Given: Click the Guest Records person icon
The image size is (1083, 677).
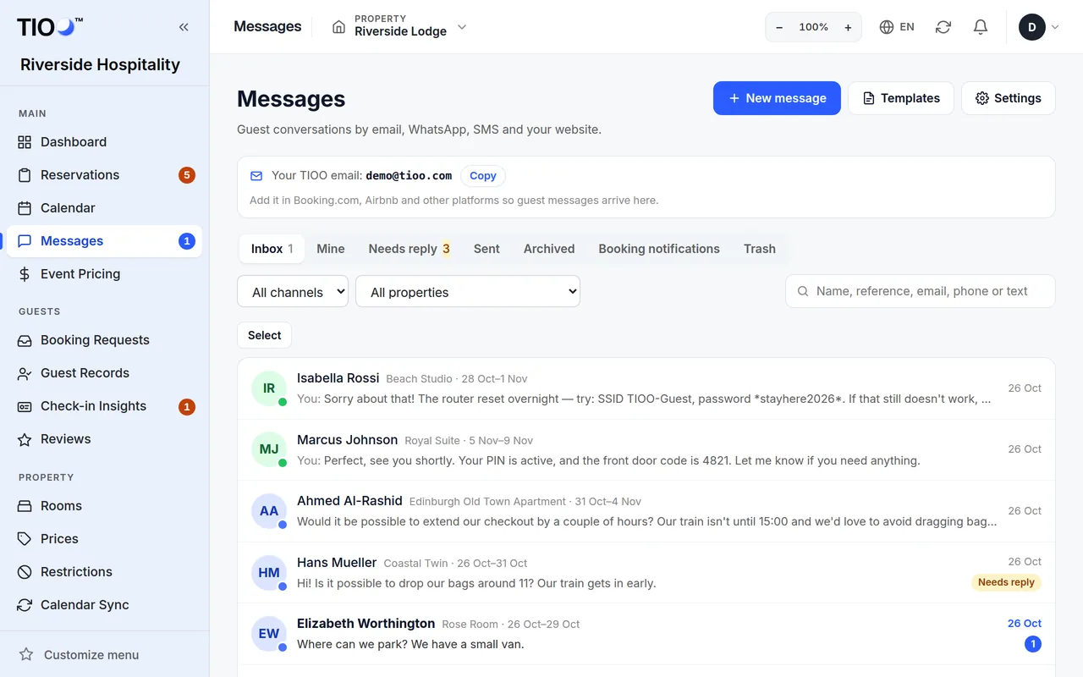Looking at the screenshot, I should coord(25,373).
